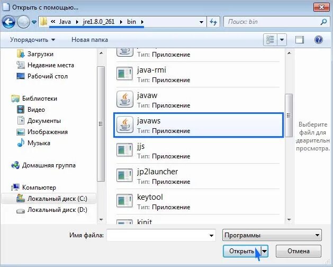Open the arrow beside Открыть button
333x267 pixels.
[x=265, y=251]
